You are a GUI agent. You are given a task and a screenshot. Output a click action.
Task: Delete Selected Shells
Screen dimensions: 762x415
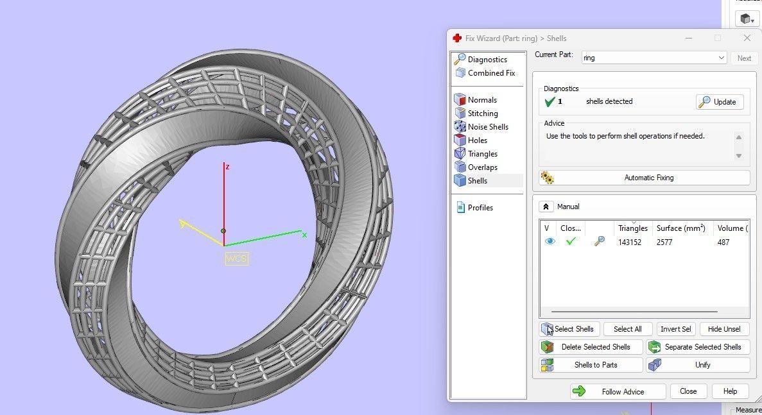point(591,347)
